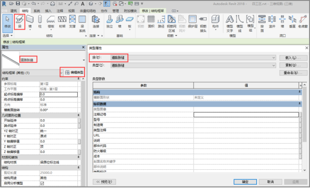Open the Beam System (梁系统) tool
This screenshot has height=188, width=310.
82,24
